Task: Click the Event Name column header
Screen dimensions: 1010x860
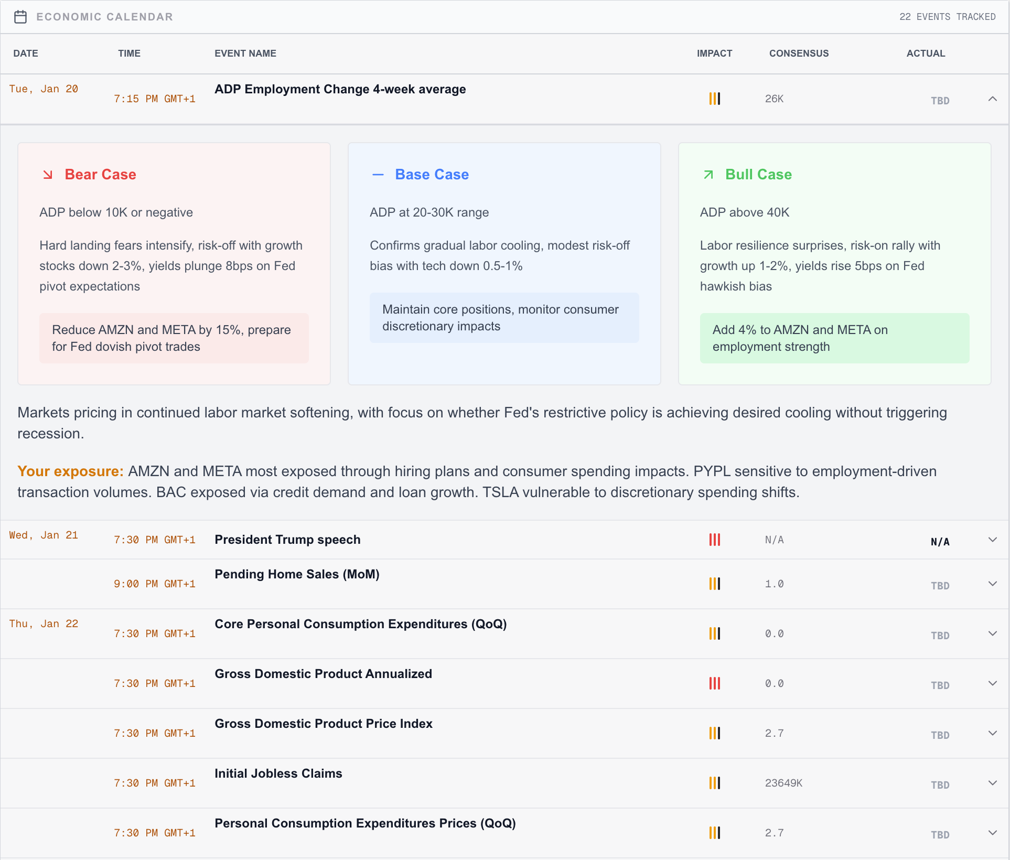Action: pyautogui.click(x=245, y=53)
